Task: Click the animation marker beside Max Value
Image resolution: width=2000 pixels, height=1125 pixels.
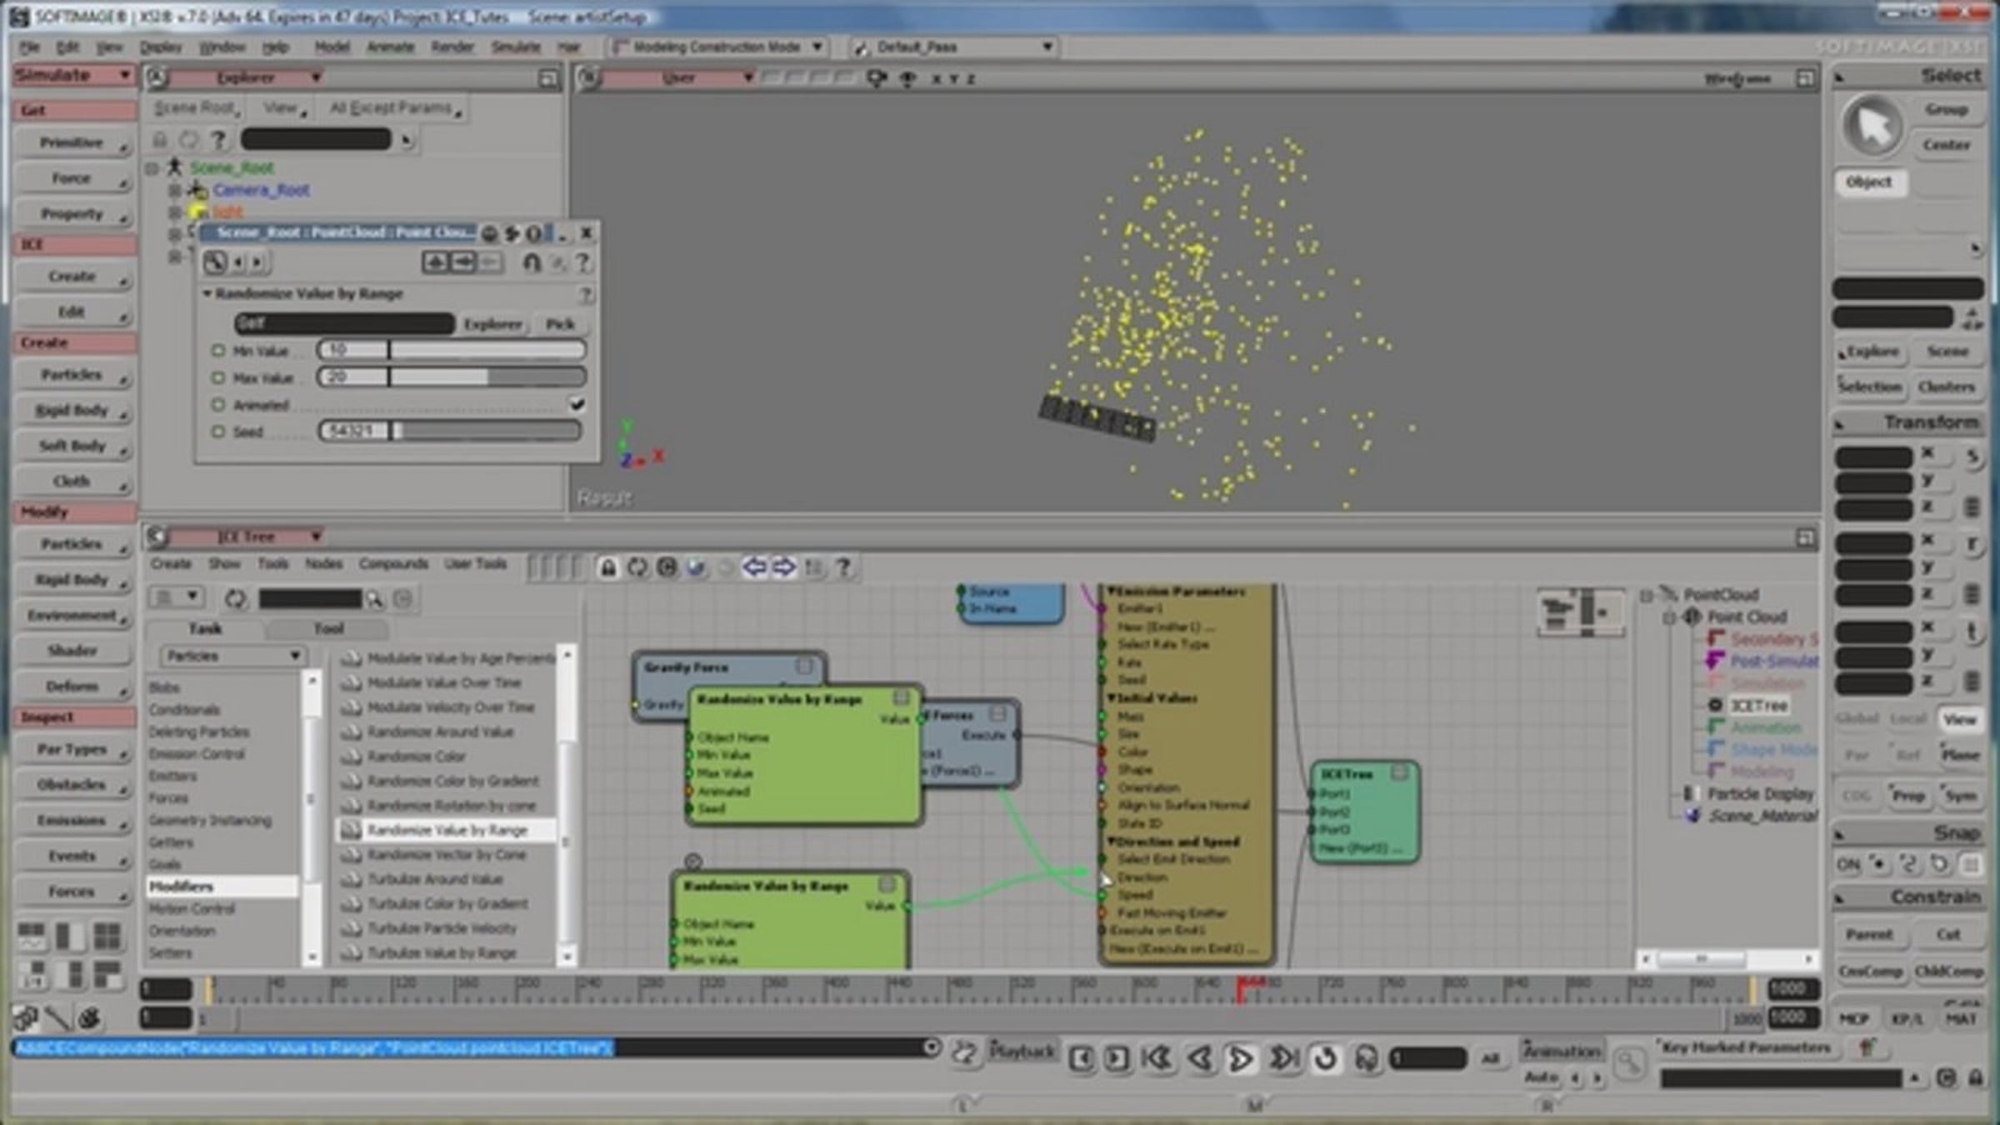Action: coord(218,377)
